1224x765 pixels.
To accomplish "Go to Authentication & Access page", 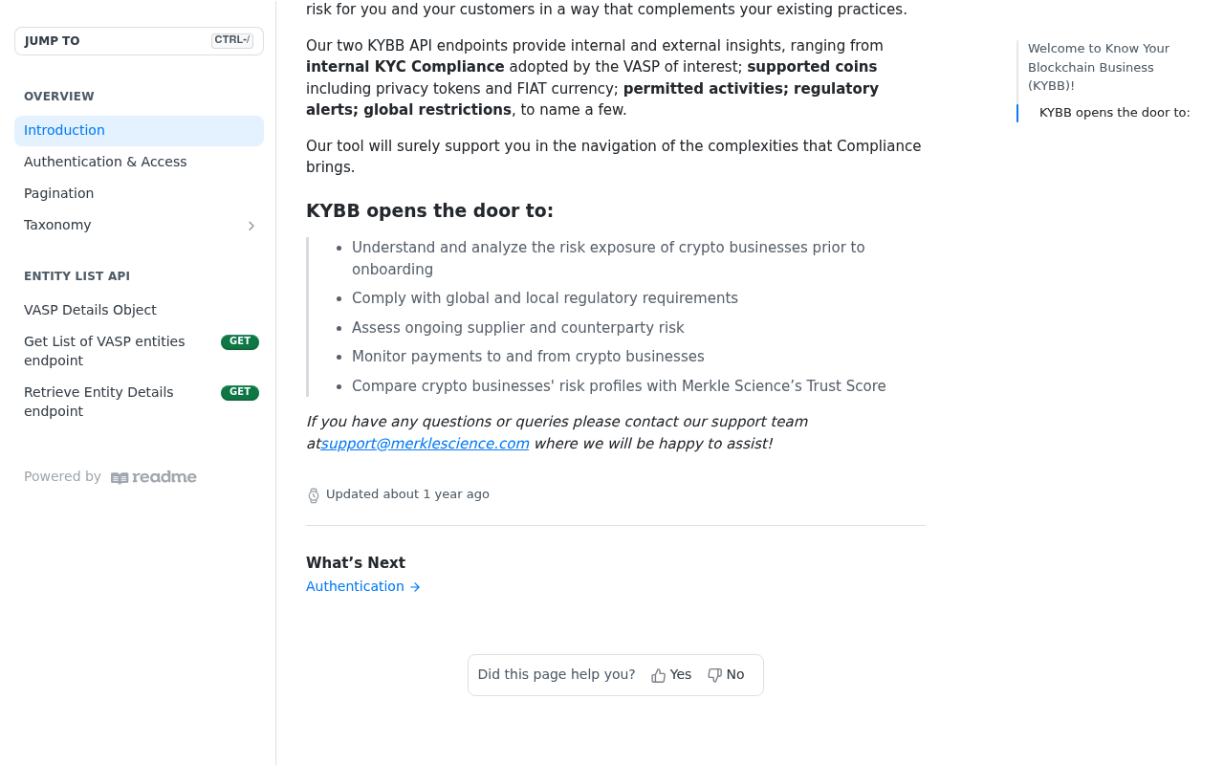I will point(139,163).
